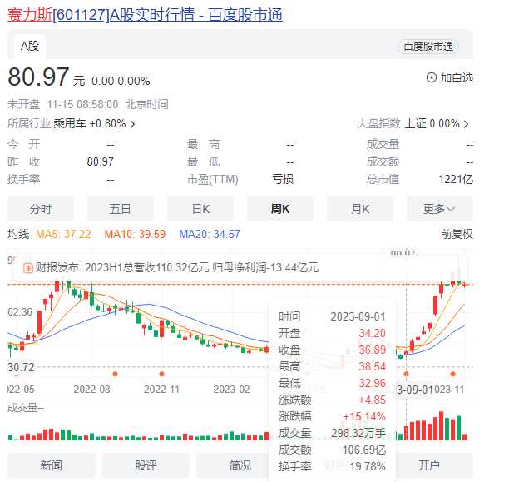This screenshot has height=482, width=519.
Task: Click the 80.97 current price value
Action: tap(38, 77)
